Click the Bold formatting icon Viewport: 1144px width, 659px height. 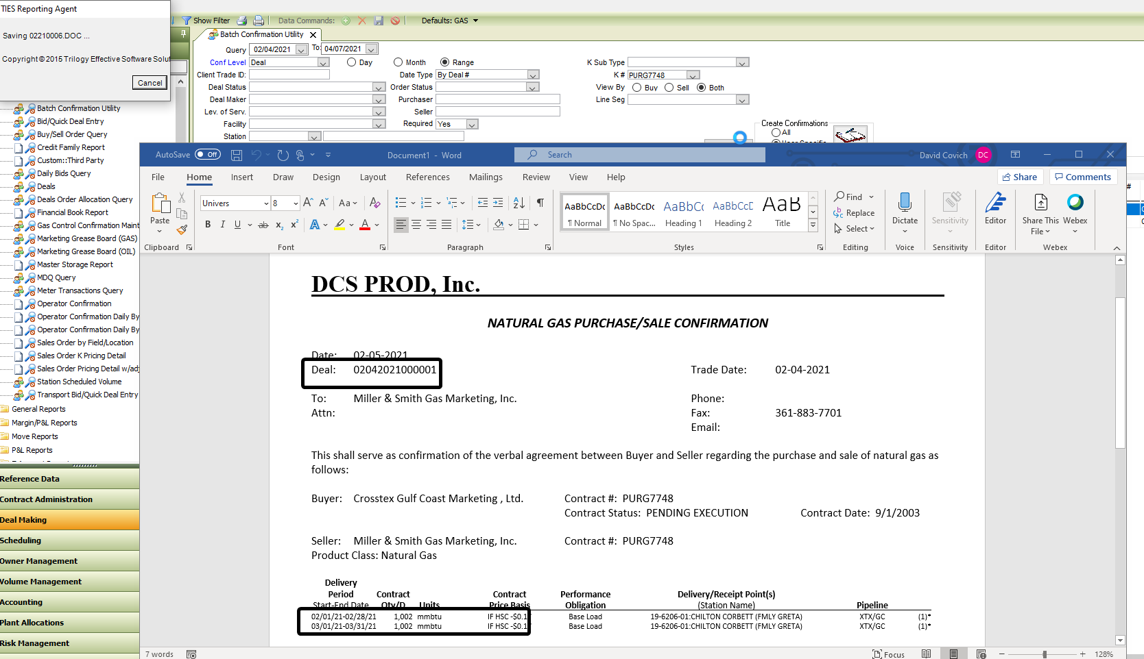pyautogui.click(x=208, y=225)
